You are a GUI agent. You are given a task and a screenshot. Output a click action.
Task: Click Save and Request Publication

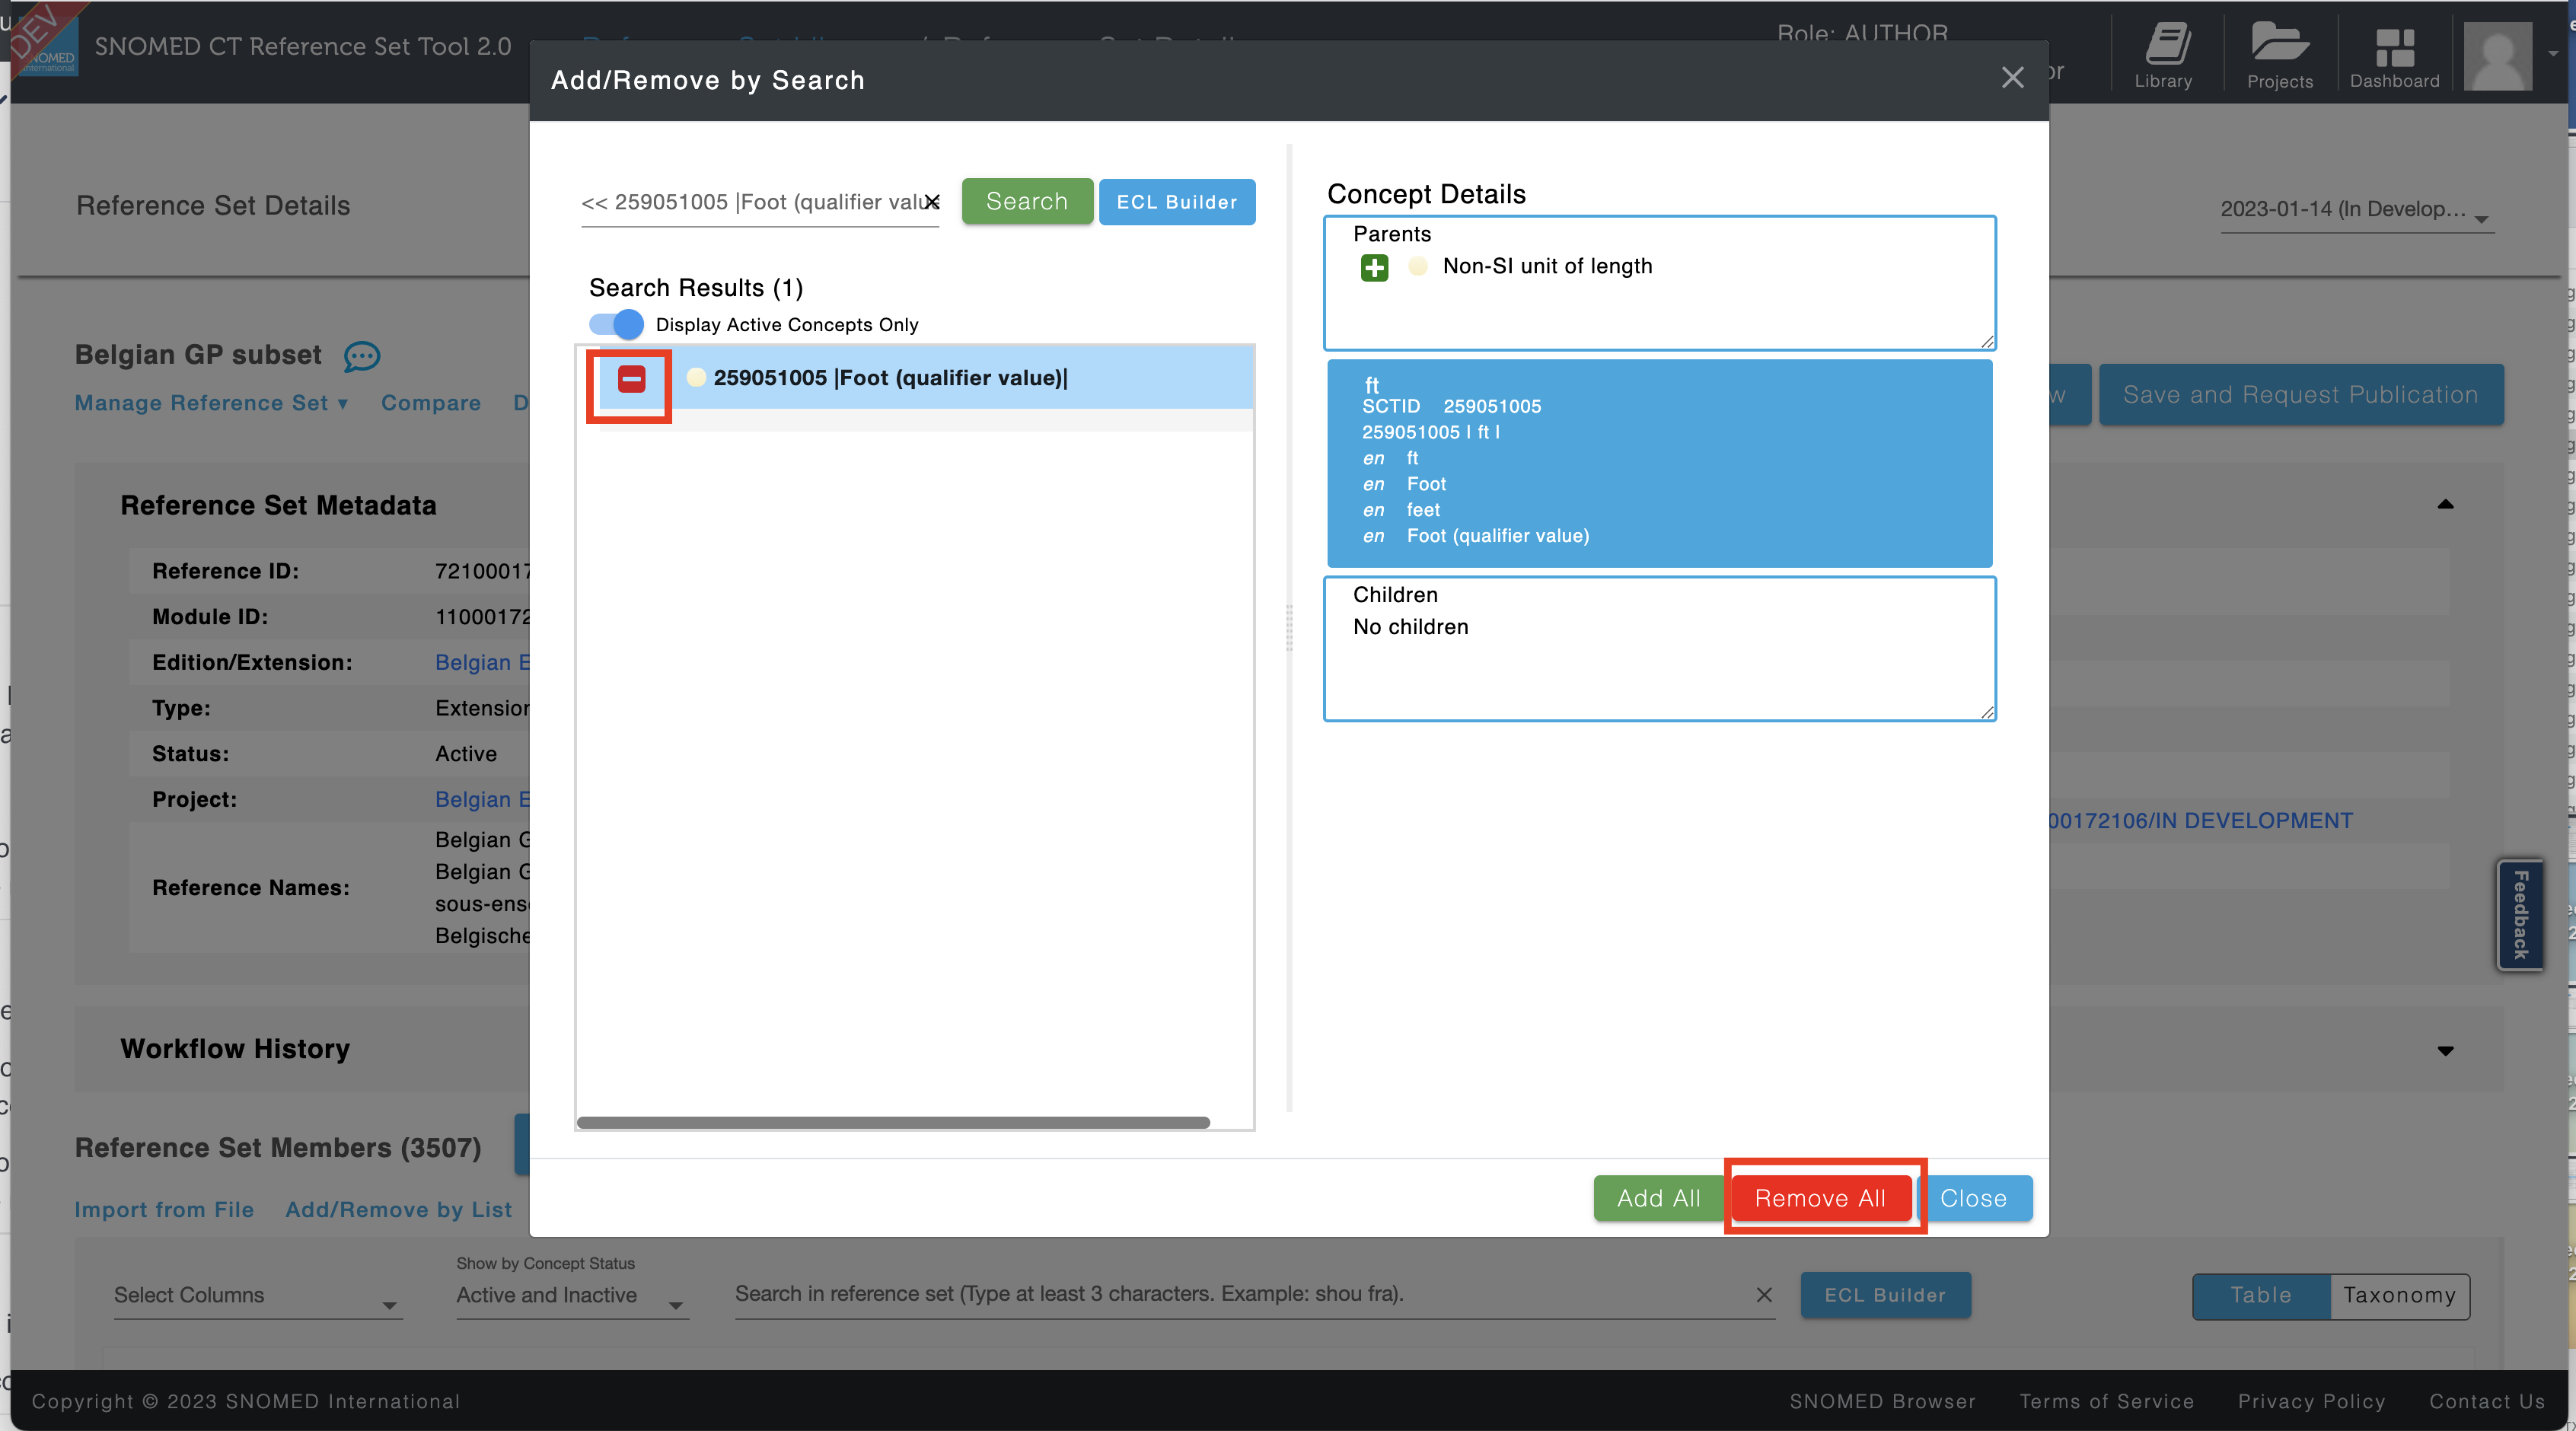tap(2300, 394)
